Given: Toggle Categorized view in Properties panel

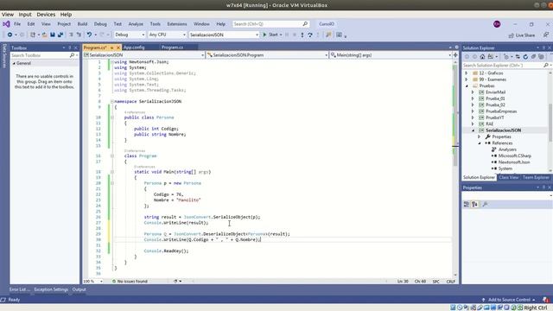Looking at the screenshot, I should 467,204.
